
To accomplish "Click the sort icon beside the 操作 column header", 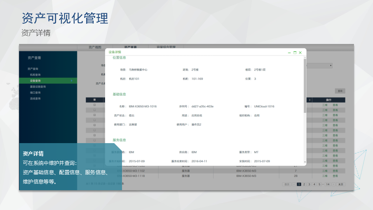I will (310, 100).
